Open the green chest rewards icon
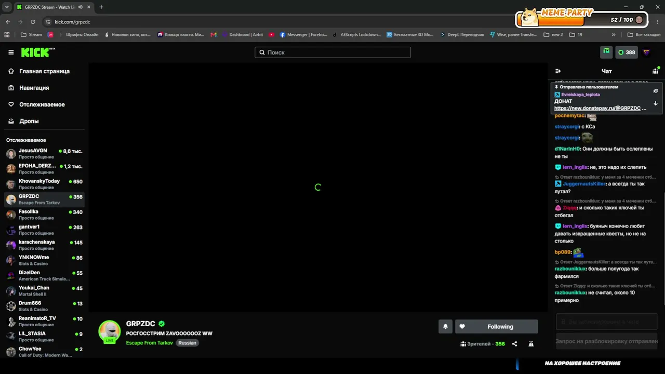 coord(606,52)
